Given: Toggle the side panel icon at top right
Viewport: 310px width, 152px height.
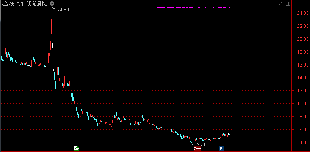Looking at the screenshot, I should 287,4.
